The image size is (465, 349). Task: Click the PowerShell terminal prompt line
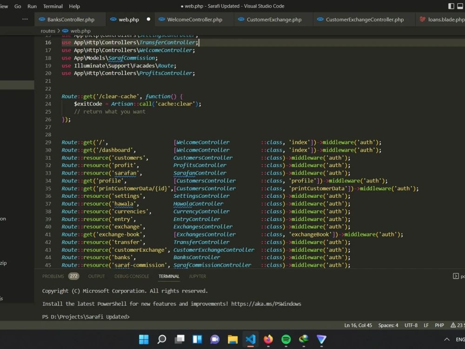pos(86,317)
